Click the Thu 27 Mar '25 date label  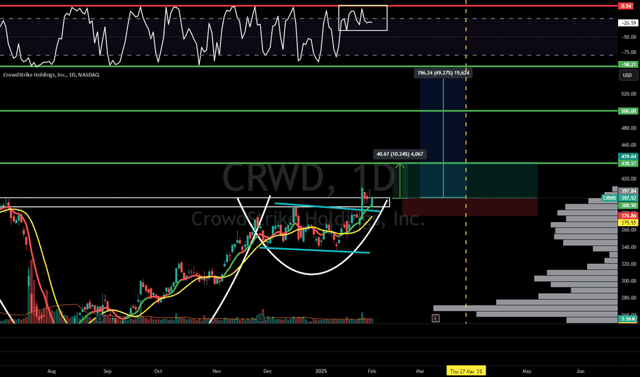tap(466, 372)
